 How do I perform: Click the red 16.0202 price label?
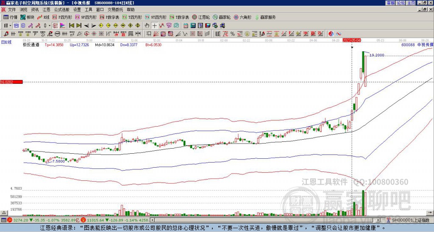tap(11, 82)
